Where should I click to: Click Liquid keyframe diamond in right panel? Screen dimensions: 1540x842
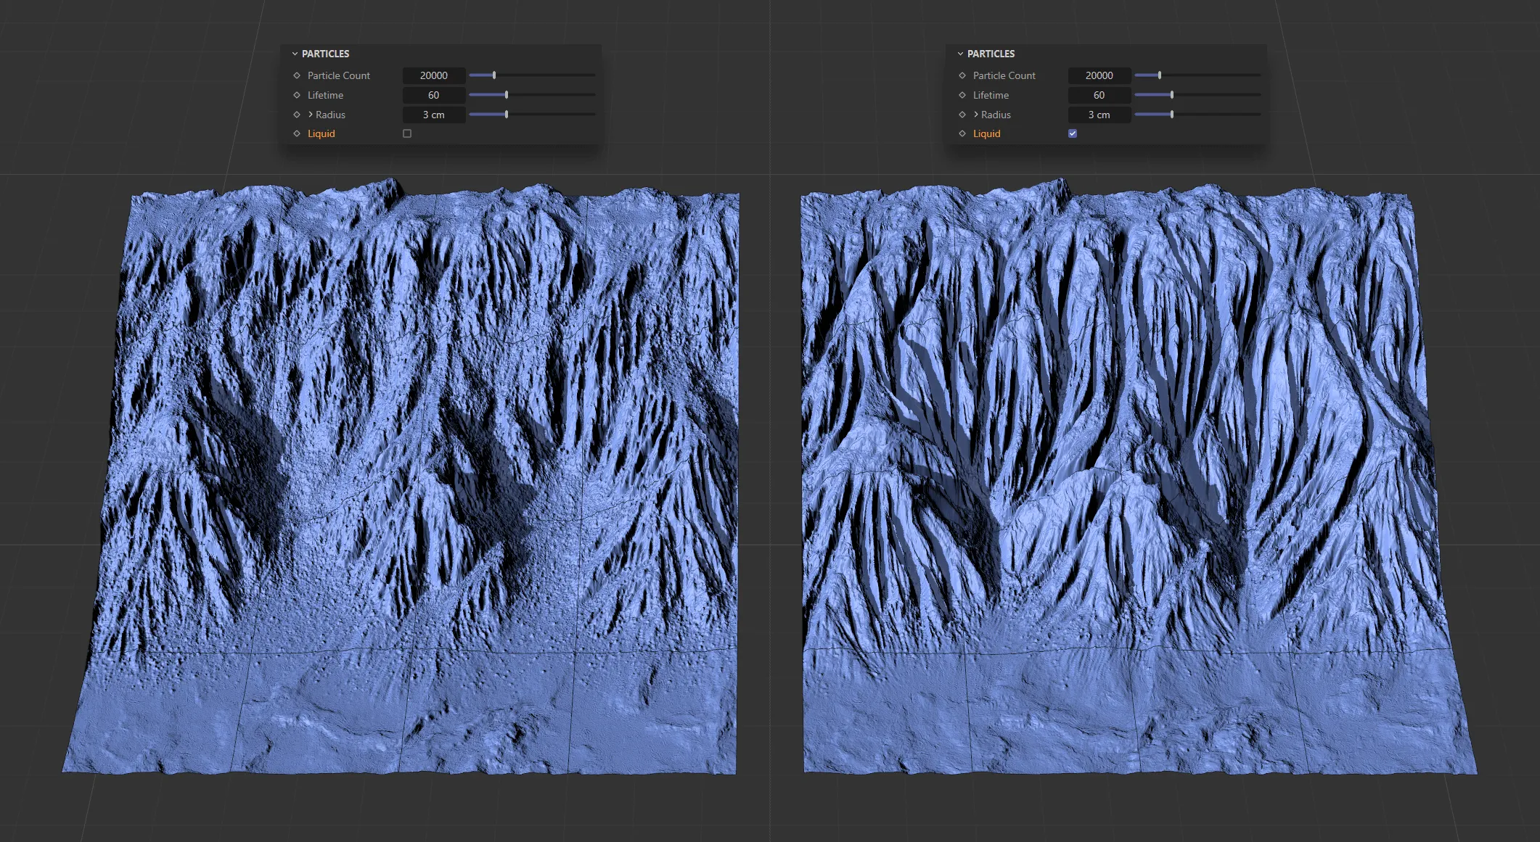pos(962,133)
